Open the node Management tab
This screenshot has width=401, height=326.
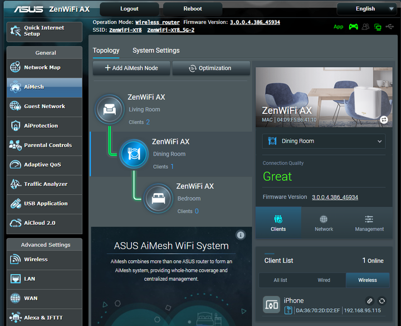pyautogui.click(x=369, y=223)
